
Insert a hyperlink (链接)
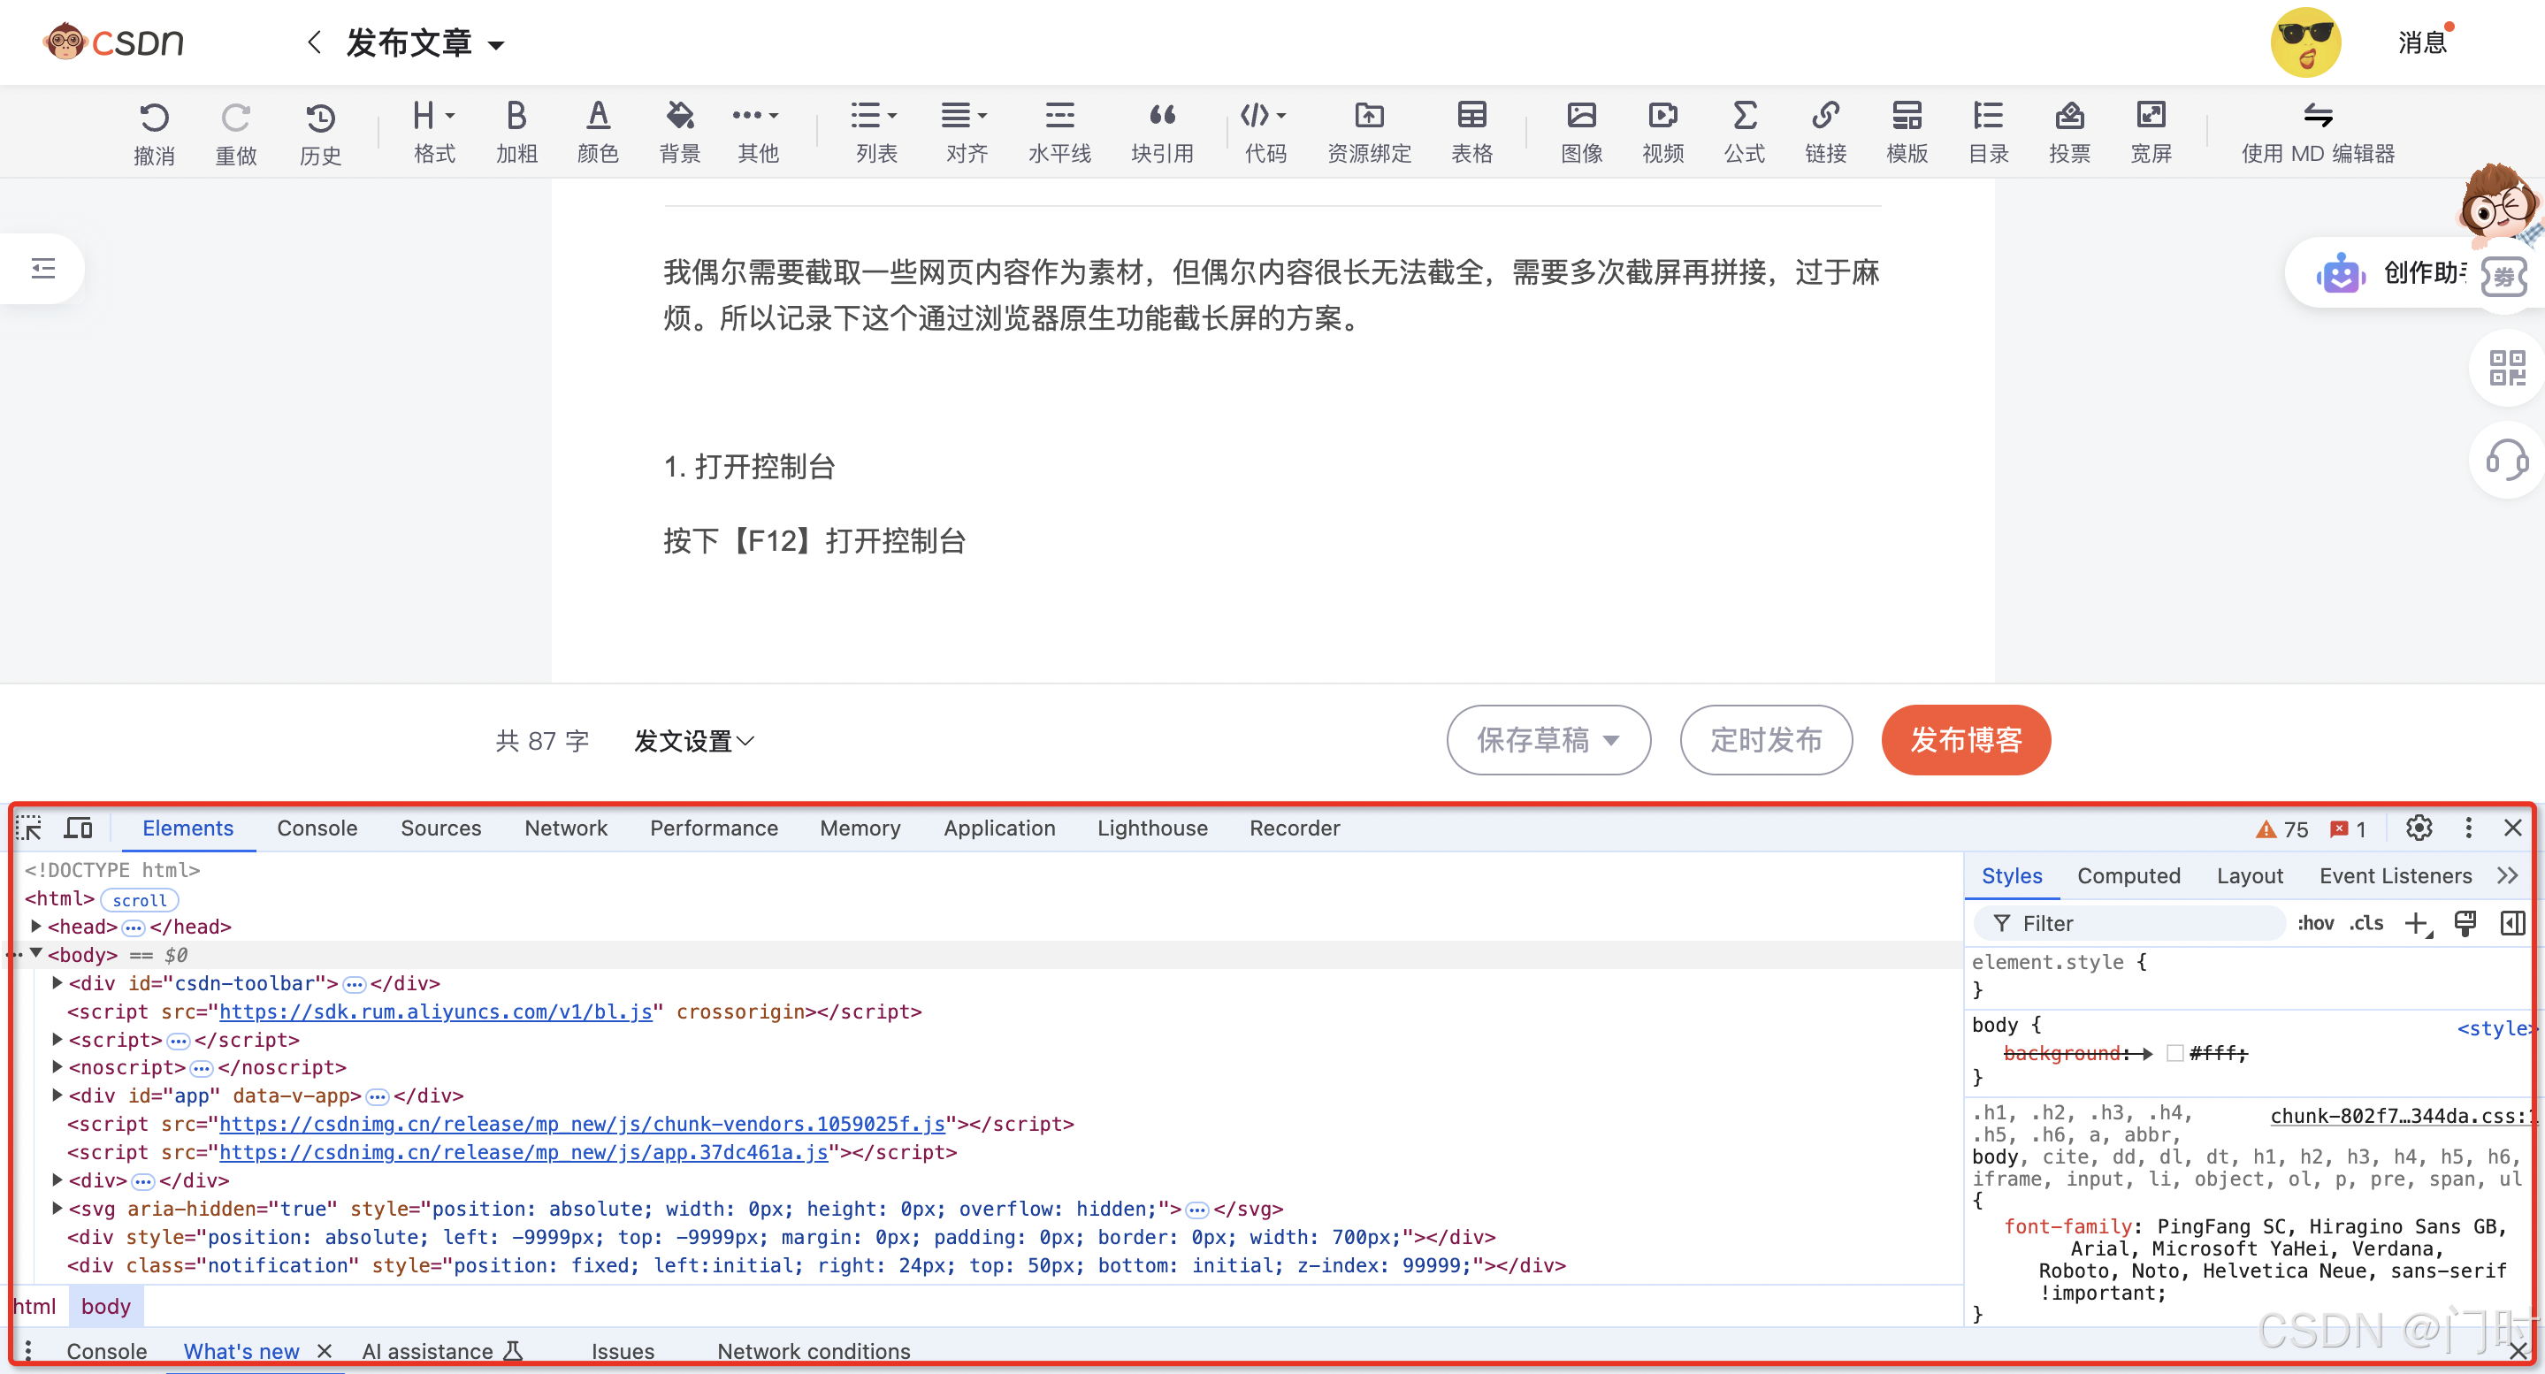(x=1825, y=132)
